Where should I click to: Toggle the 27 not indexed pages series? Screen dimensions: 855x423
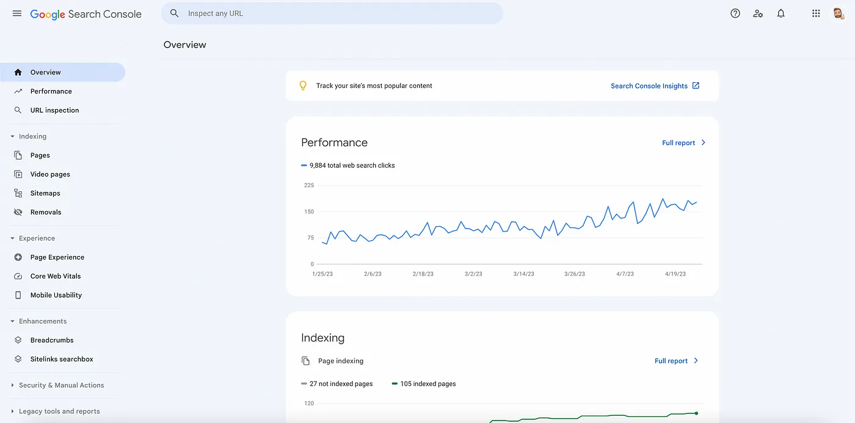pyautogui.click(x=337, y=383)
